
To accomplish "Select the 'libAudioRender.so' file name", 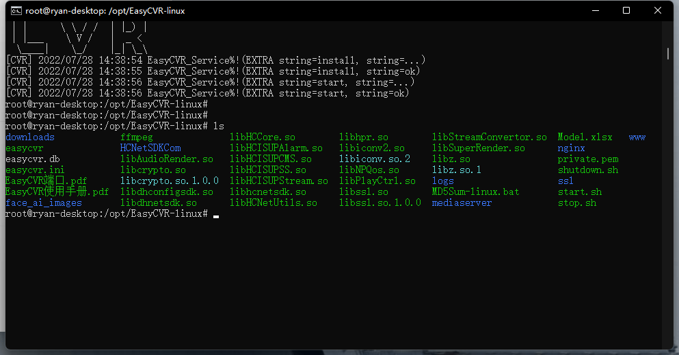I will pyautogui.click(x=167, y=159).
